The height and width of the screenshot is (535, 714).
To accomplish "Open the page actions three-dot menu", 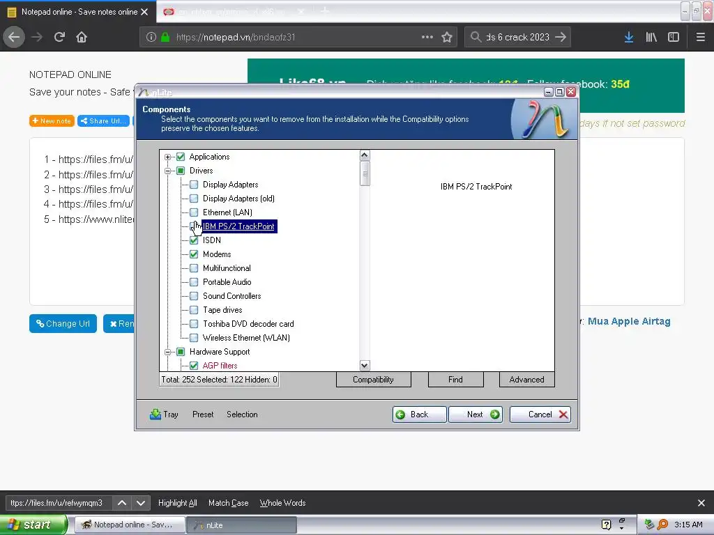I will point(427,37).
